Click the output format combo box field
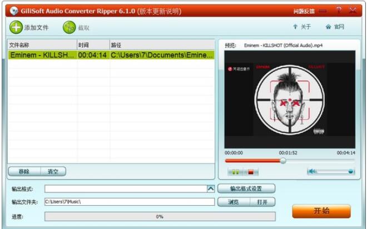The height and width of the screenshot is (229, 367). pos(126,189)
